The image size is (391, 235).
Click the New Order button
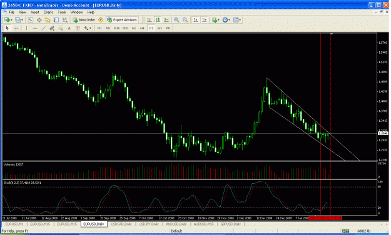pos(84,20)
